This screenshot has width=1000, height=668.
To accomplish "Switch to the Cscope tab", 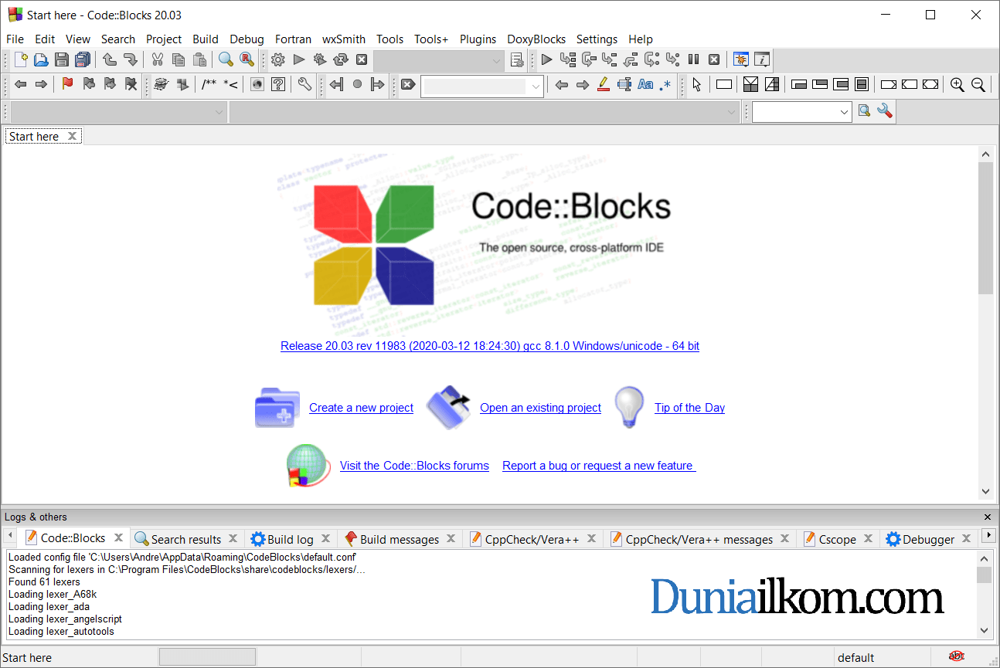I will [x=838, y=539].
